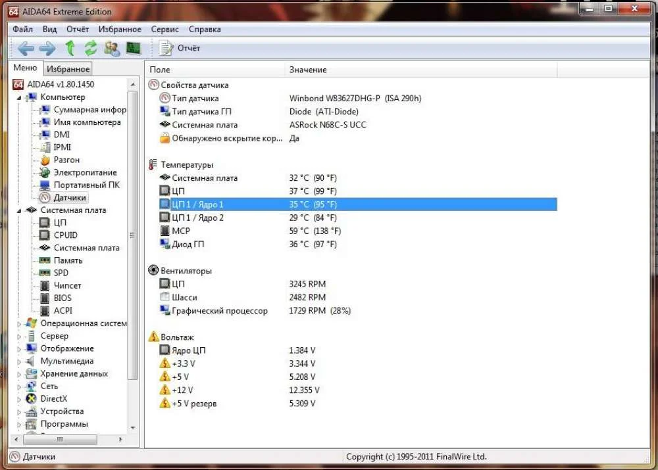658x470 pixels.
Task: Collapse the Системная плата tree node
Action: point(19,211)
